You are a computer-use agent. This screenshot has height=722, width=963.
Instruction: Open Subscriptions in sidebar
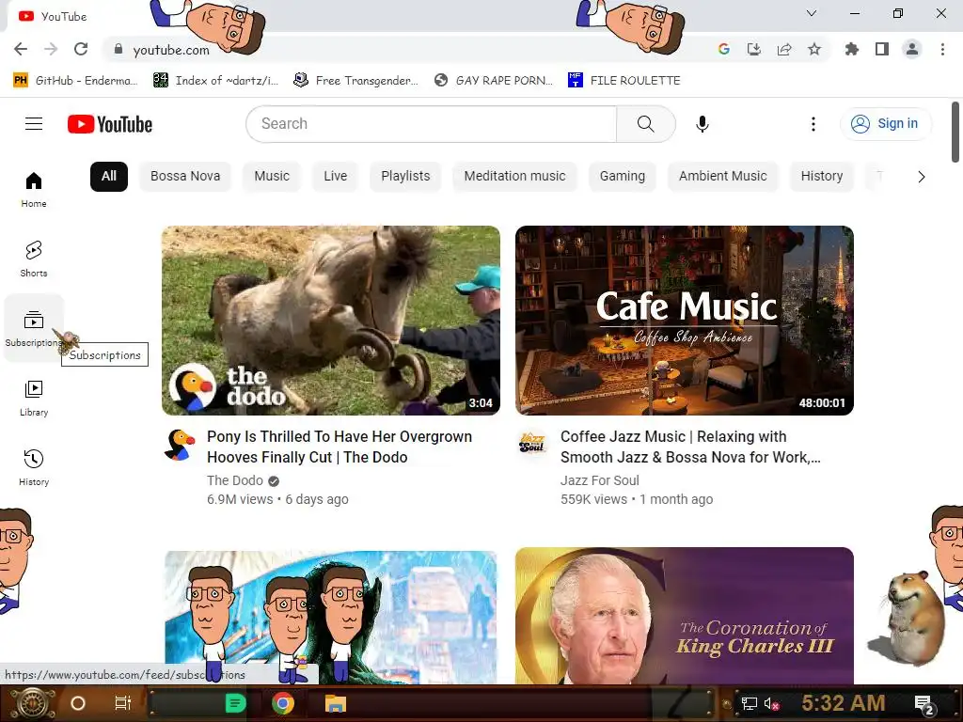pyautogui.click(x=34, y=328)
